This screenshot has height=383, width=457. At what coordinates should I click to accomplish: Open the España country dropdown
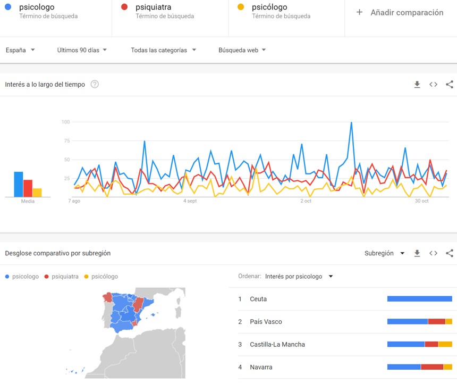click(x=20, y=50)
